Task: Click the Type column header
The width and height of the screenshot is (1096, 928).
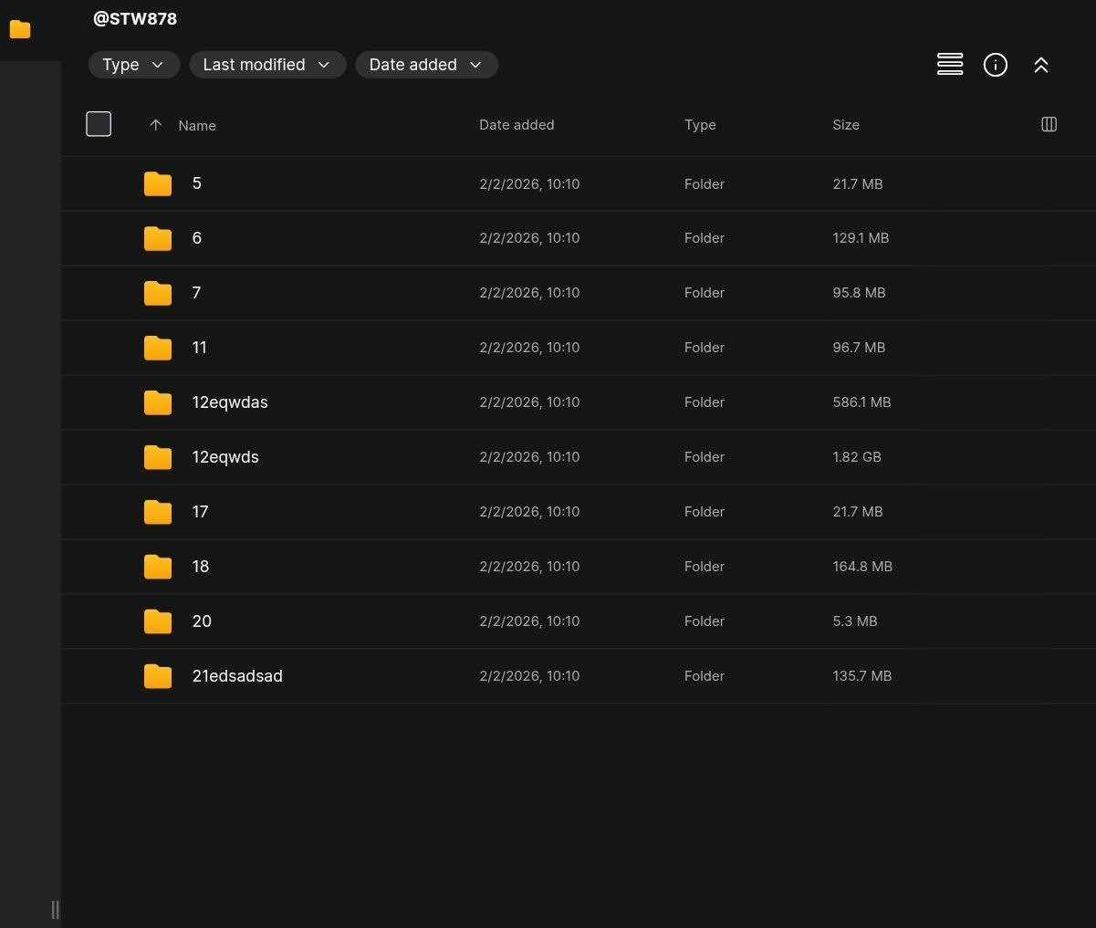Action: tap(699, 125)
